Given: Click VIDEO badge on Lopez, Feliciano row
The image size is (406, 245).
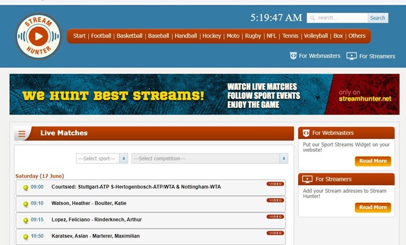Looking at the screenshot, I should coord(275,217).
